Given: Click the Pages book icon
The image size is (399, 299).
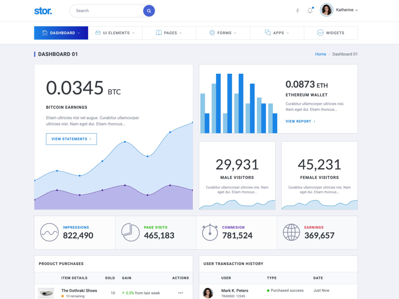Looking at the screenshot, I should pos(158,33).
